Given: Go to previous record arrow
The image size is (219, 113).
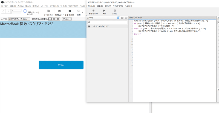Looking at the screenshot, I should pos(3,11).
